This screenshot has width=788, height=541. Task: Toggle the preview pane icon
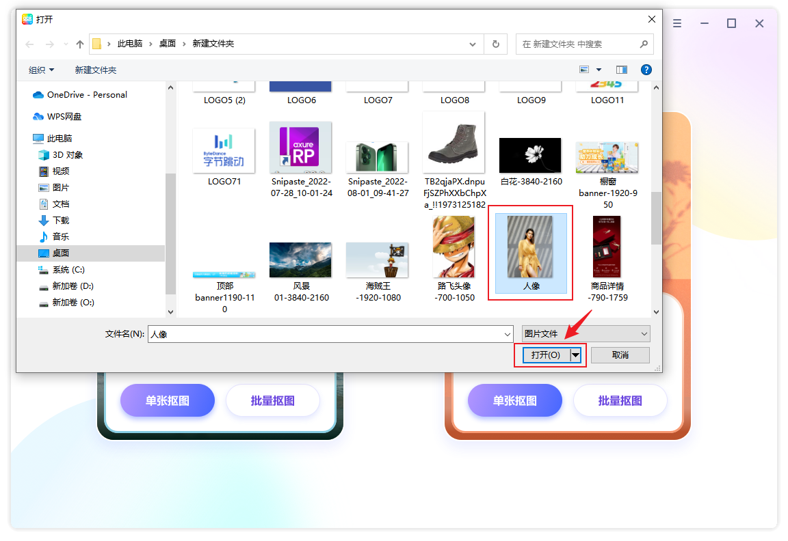tap(622, 70)
